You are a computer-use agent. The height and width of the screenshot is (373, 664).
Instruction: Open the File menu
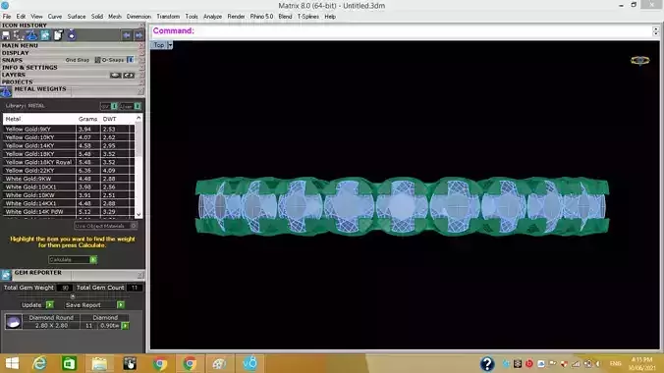[x=7, y=17]
